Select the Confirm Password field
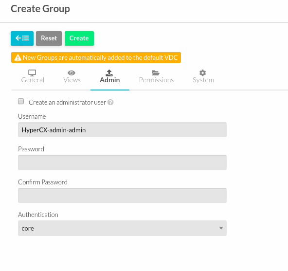288x271 pixels. pyautogui.click(x=122, y=196)
